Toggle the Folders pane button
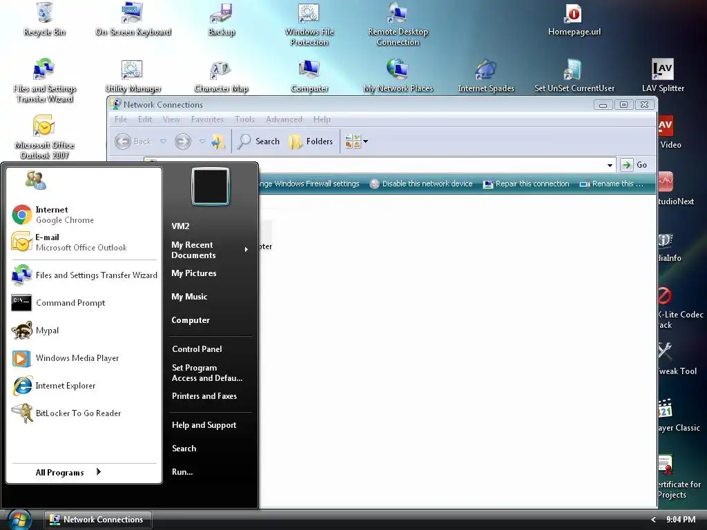The image size is (707, 530). (311, 141)
